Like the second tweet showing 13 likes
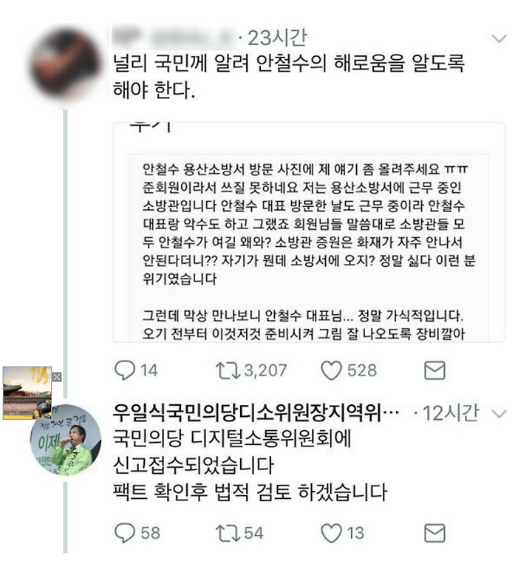This screenshot has width=532, height=561. 331,533
